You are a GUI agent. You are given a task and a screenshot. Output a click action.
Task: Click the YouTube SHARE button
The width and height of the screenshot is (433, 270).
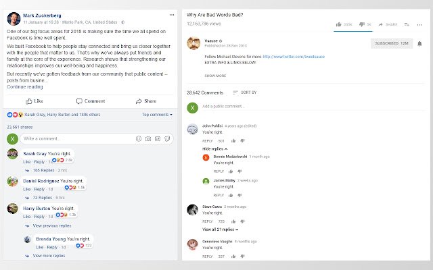point(388,24)
